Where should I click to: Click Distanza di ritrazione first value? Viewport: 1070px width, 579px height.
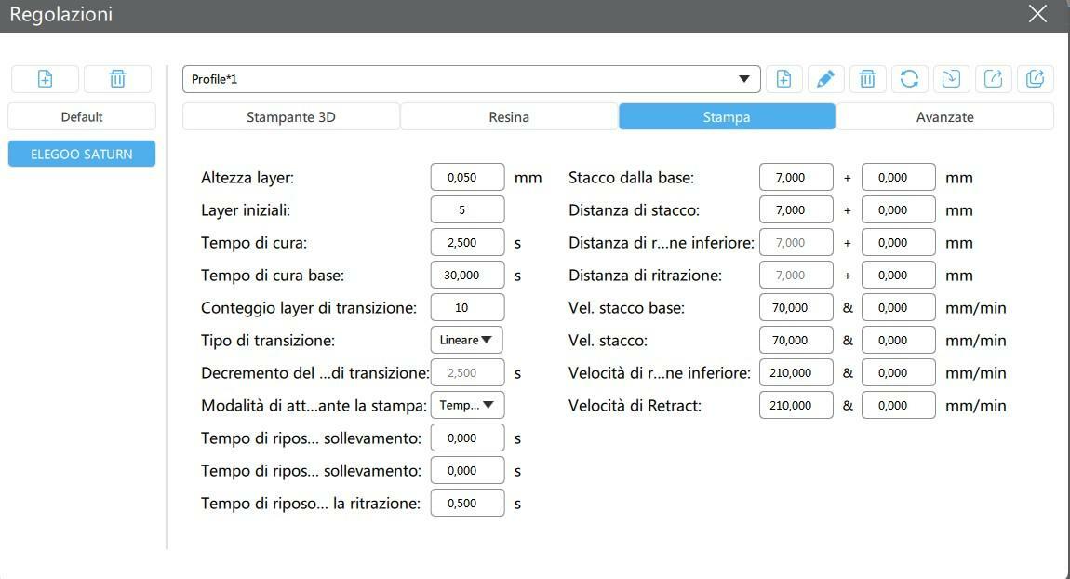point(796,276)
